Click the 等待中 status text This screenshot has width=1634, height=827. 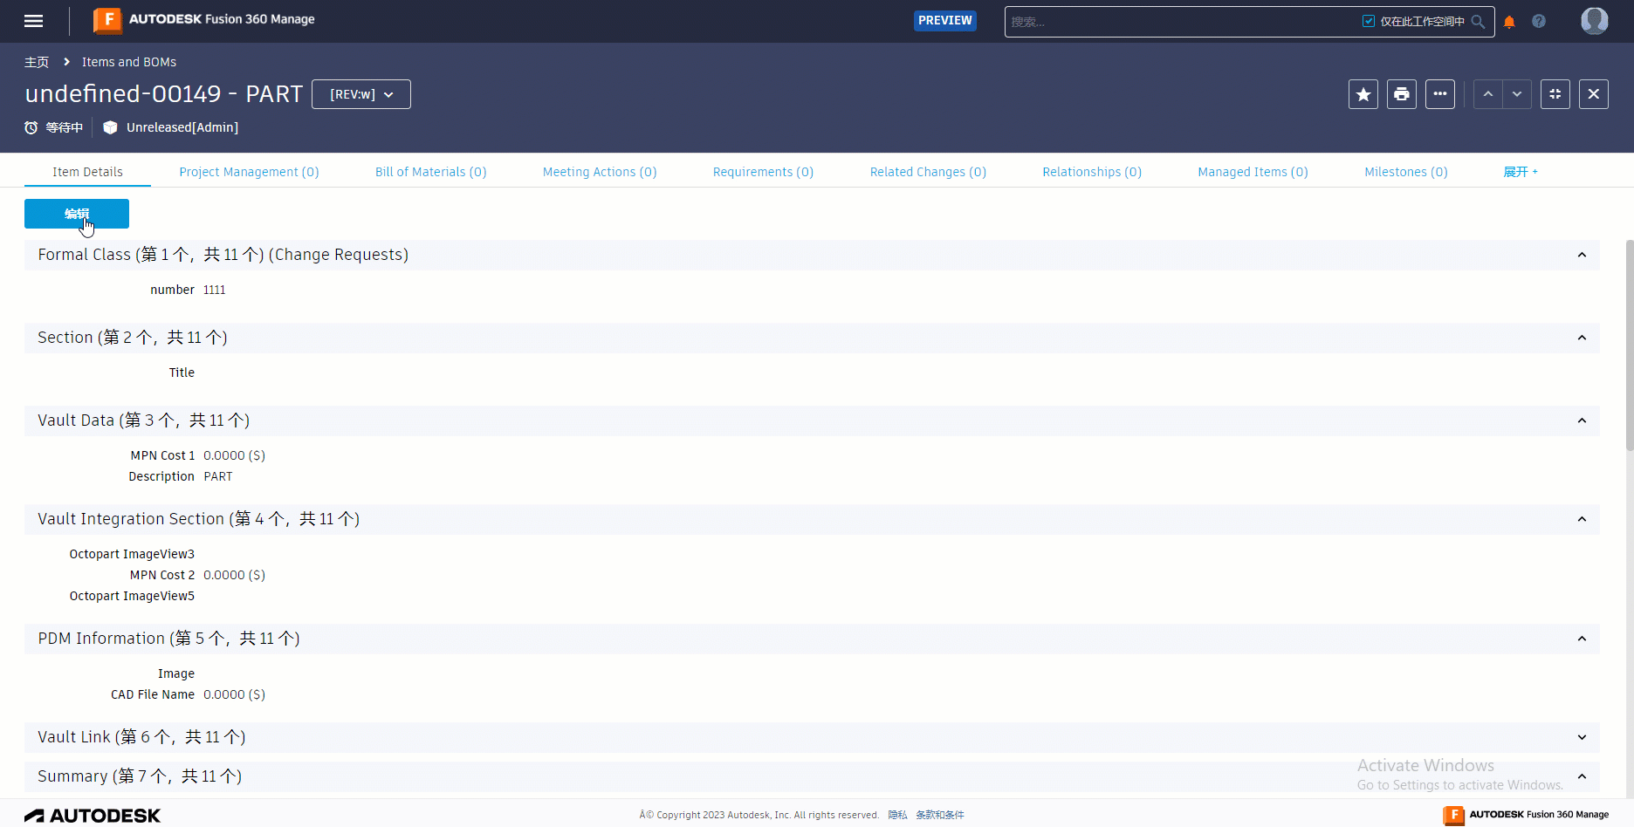tap(65, 127)
